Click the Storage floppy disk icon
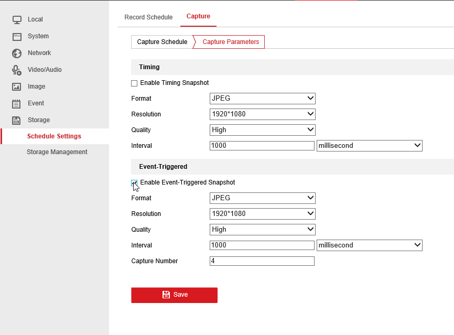 (x=17, y=120)
